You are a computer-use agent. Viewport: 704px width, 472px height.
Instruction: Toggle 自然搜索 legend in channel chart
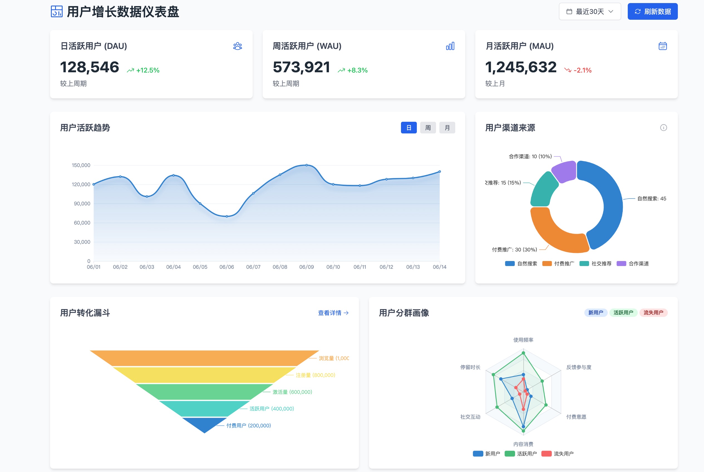(x=521, y=264)
